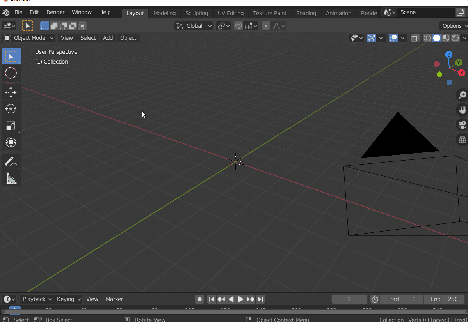Open the Options dropdown
The image size is (468, 322).
(454, 26)
